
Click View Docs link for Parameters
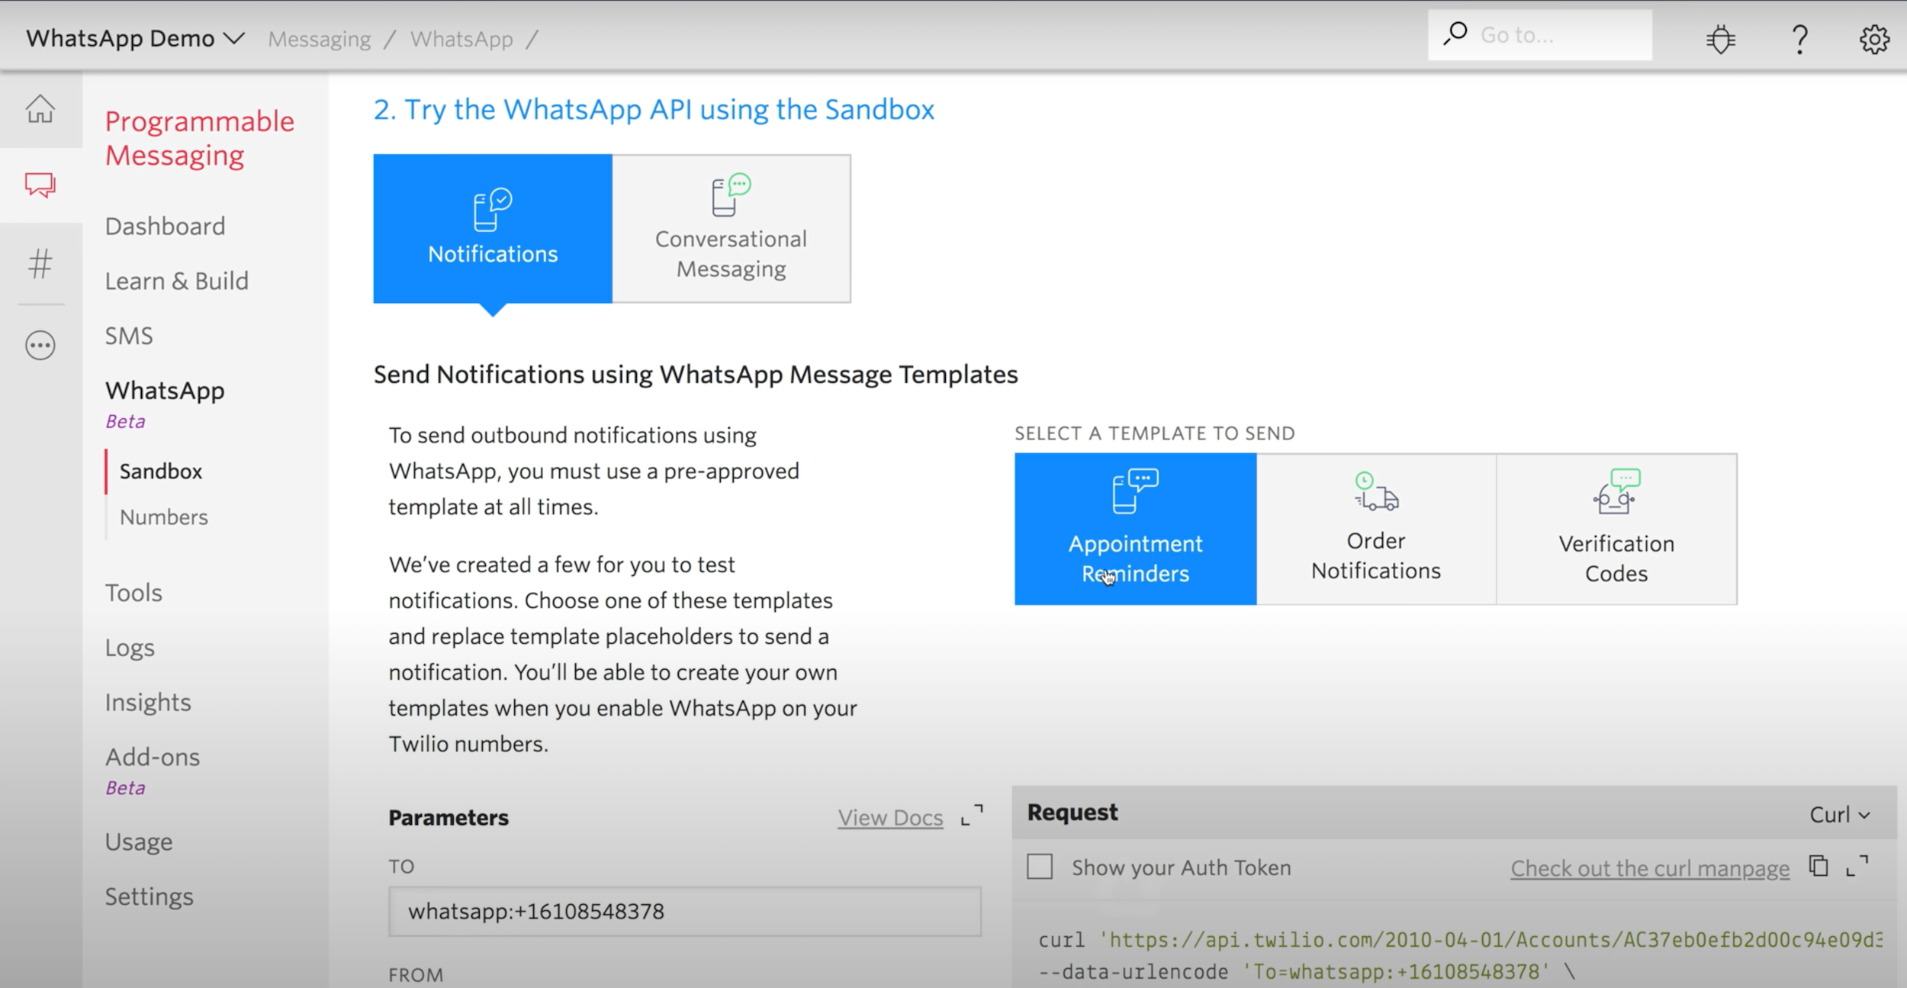(x=890, y=816)
